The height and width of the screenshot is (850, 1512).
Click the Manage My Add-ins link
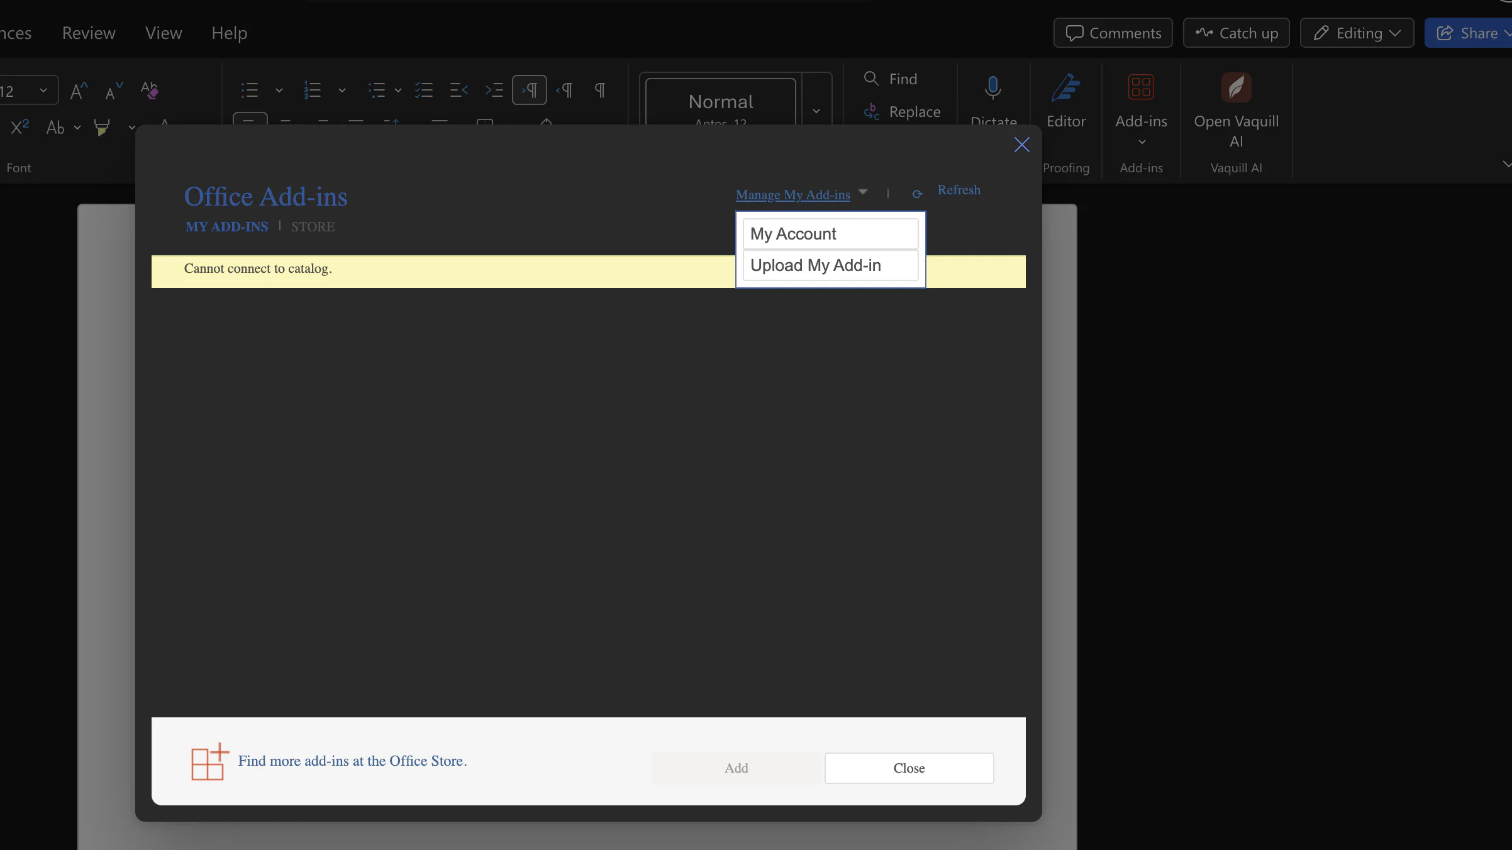point(792,195)
